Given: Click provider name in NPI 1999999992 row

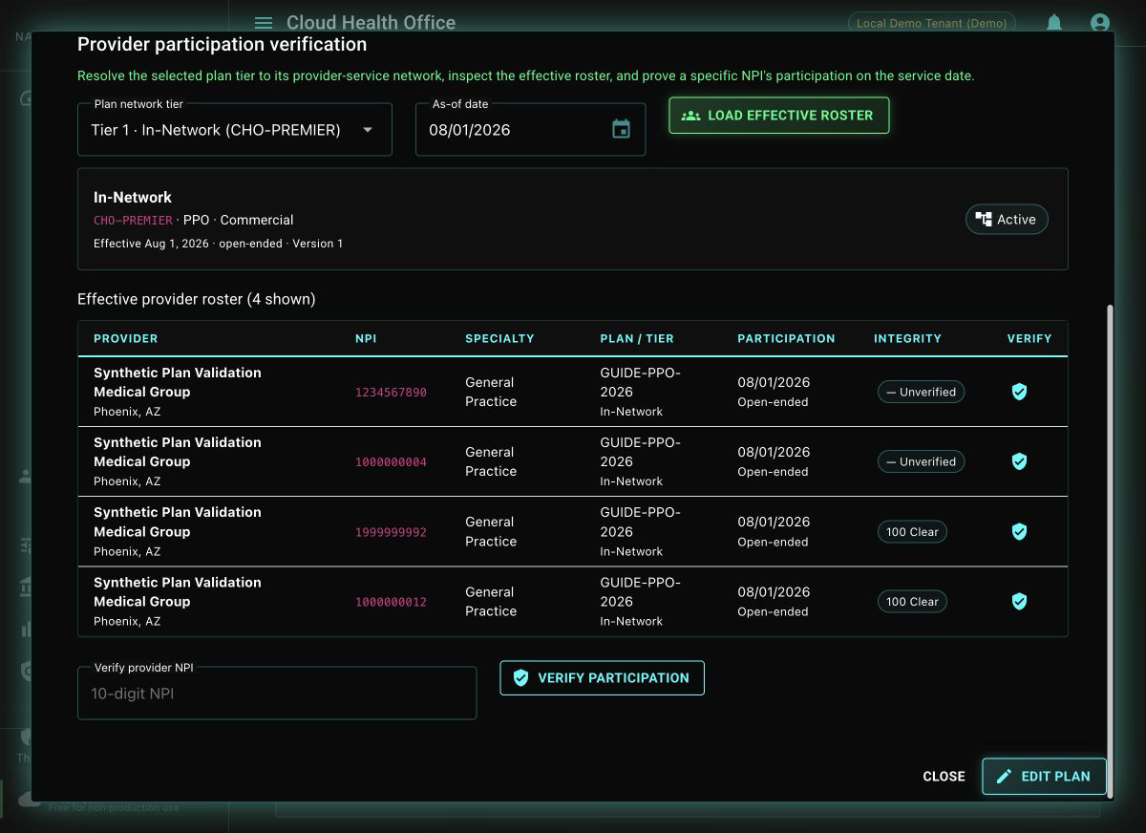Looking at the screenshot, I should pos(178,522).
